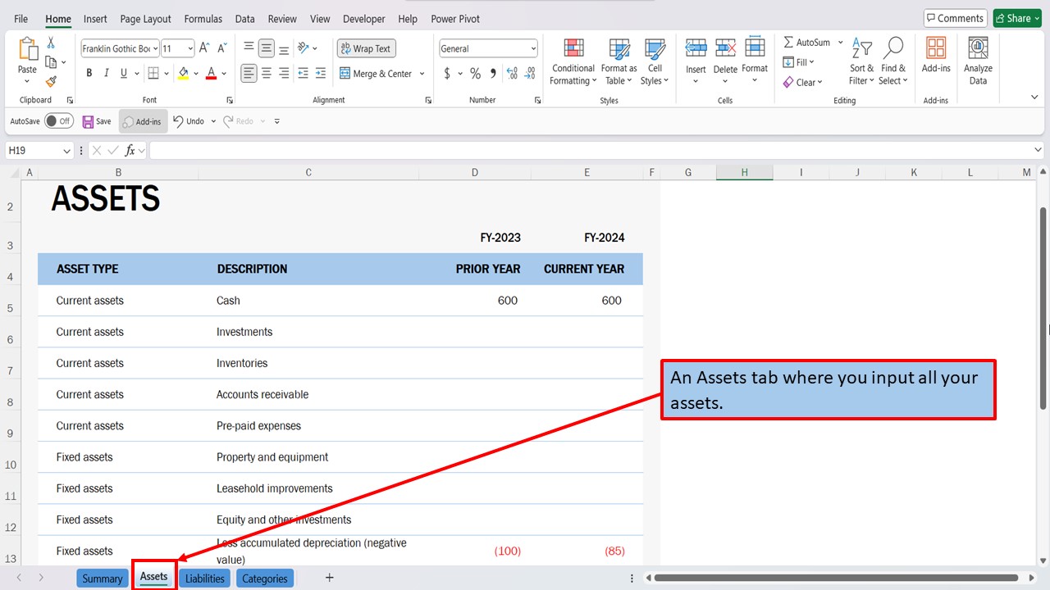Expand the Name Box dropdown arrow
Image resolution: width=1050 pixels, height=590 pixels.
click(66, 151)
